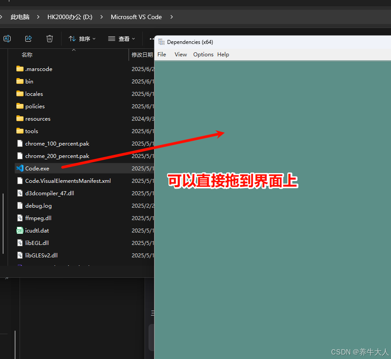Open the 查看 view dropdown
The width and height of the screenshot is (391, 359).
coord(121,39)
